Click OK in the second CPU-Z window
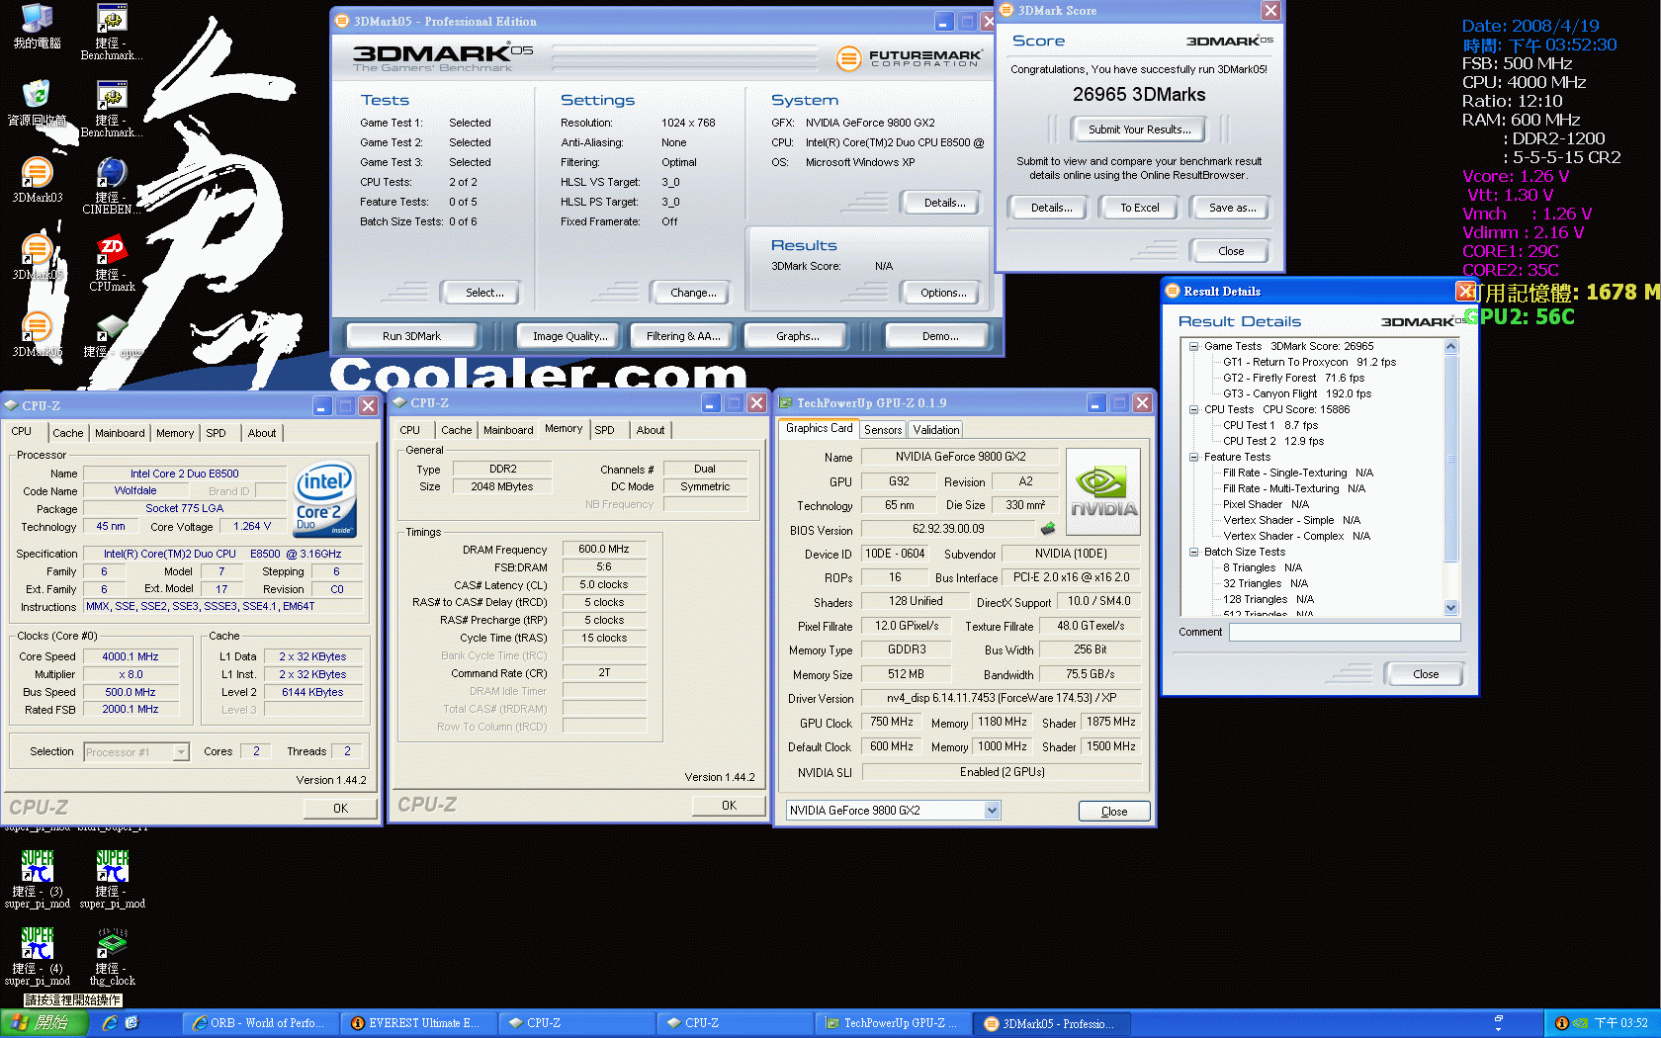 tap(729, 806)
